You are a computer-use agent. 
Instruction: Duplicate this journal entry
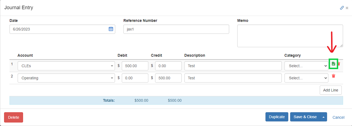click(x=277, y=117)
